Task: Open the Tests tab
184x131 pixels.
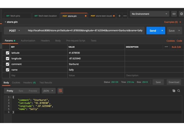Action: (93, 41)
